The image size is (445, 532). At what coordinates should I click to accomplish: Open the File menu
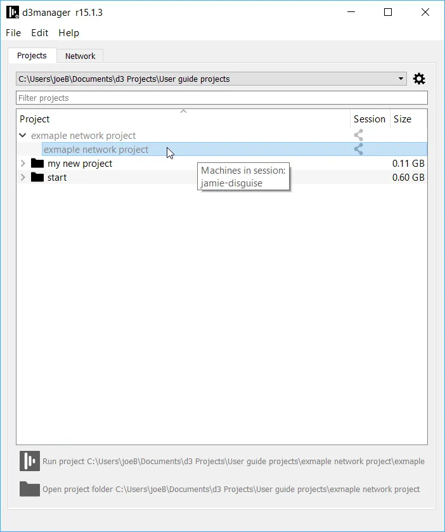13,33
